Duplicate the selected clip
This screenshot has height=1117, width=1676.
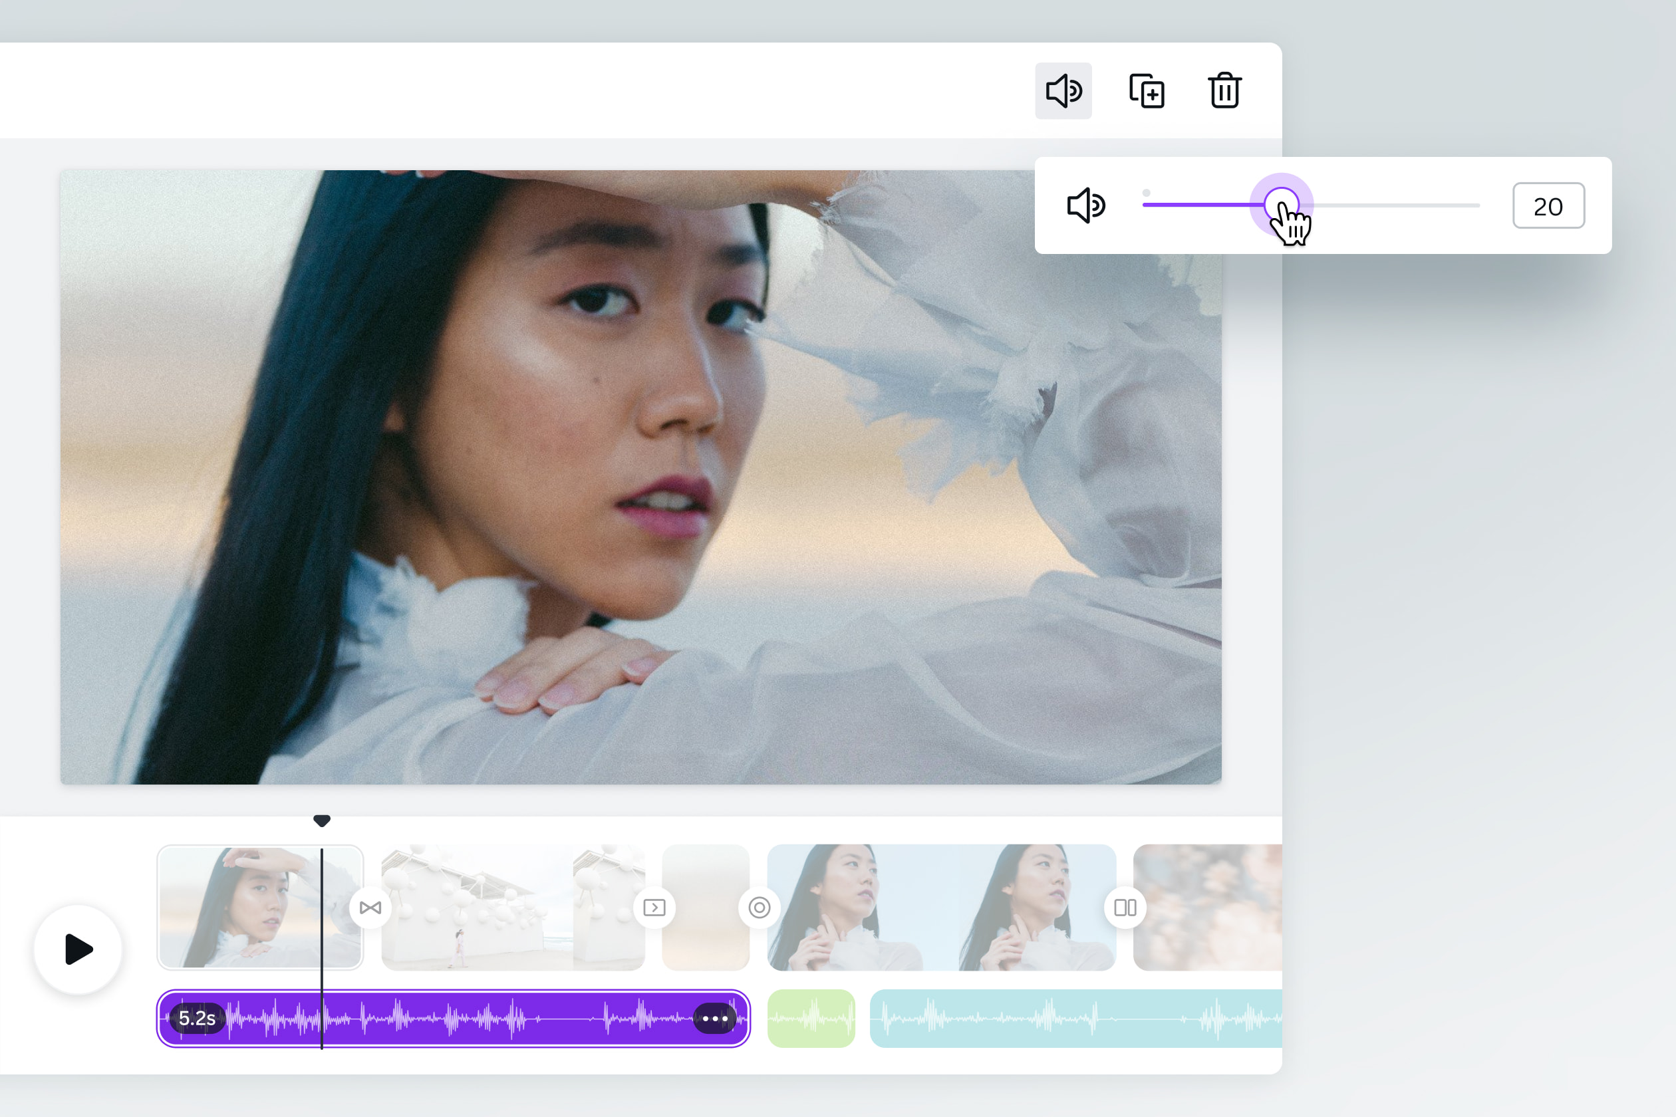pyautogui.click(x=1147, y=90)
